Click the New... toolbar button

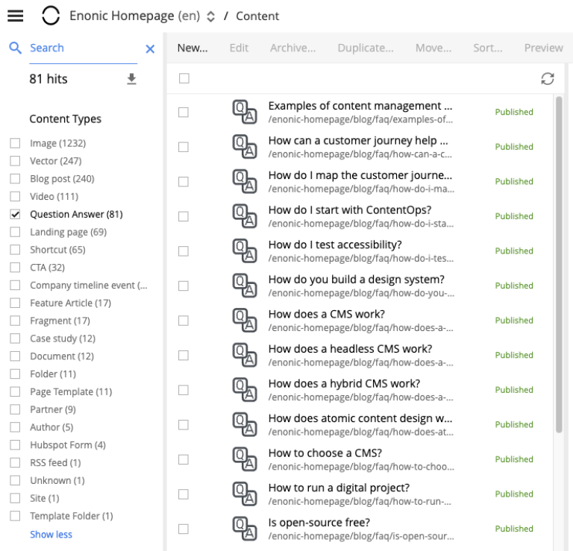(x=192, y=48)
